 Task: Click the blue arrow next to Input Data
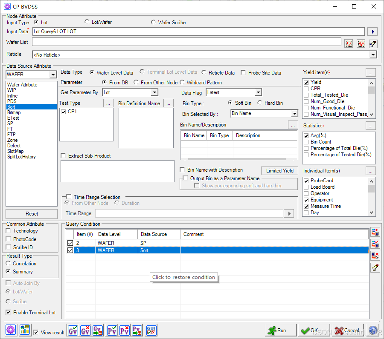coord(372,32)
